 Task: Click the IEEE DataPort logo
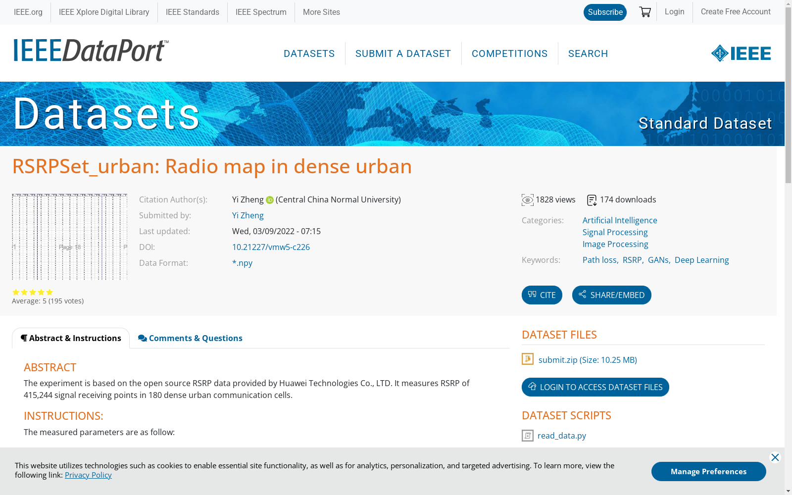91,50
